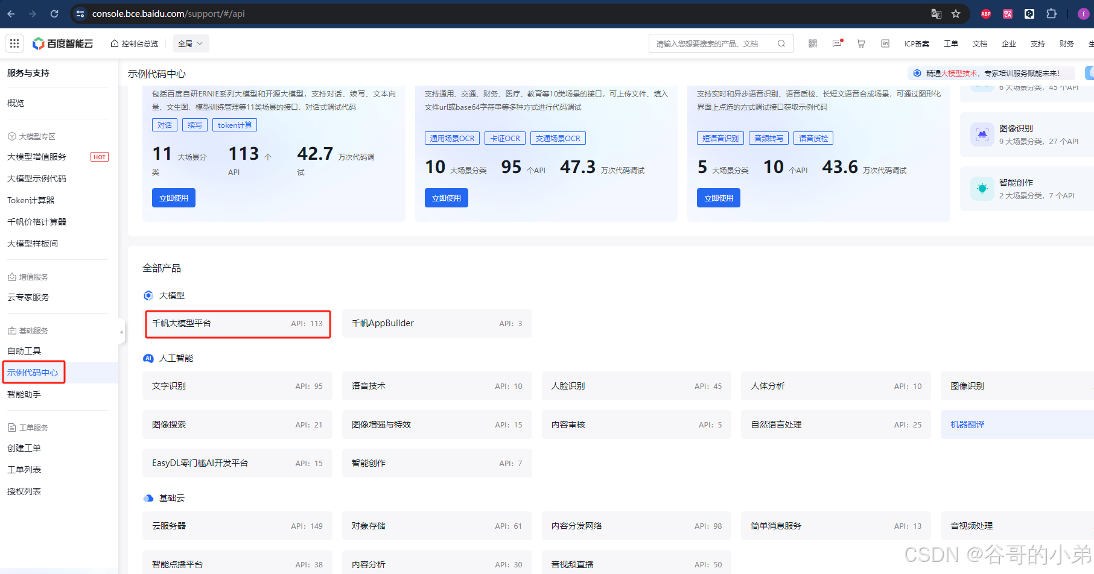Image resolution: width=1094 pixels, height=574 pixels.
Task: Click the 对话 tag
Action: pos(165,125)
